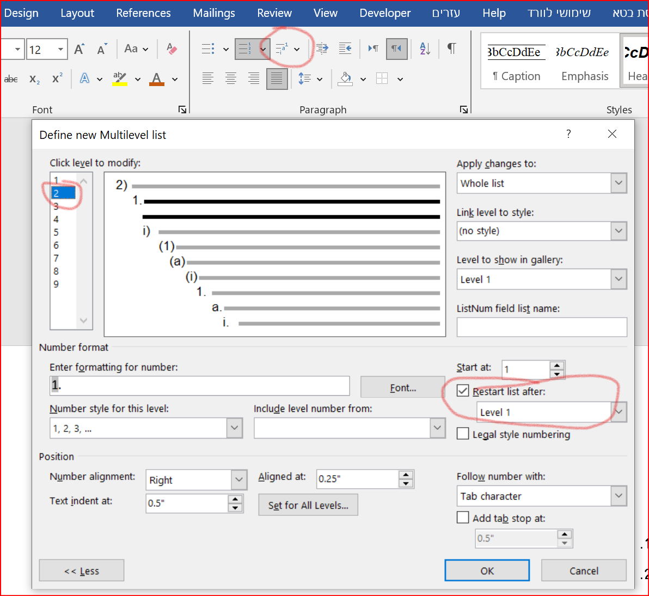Toggle Show/Hide paragraph marks icon
Viewport: 649px width, 596px height.
(451, 48)
